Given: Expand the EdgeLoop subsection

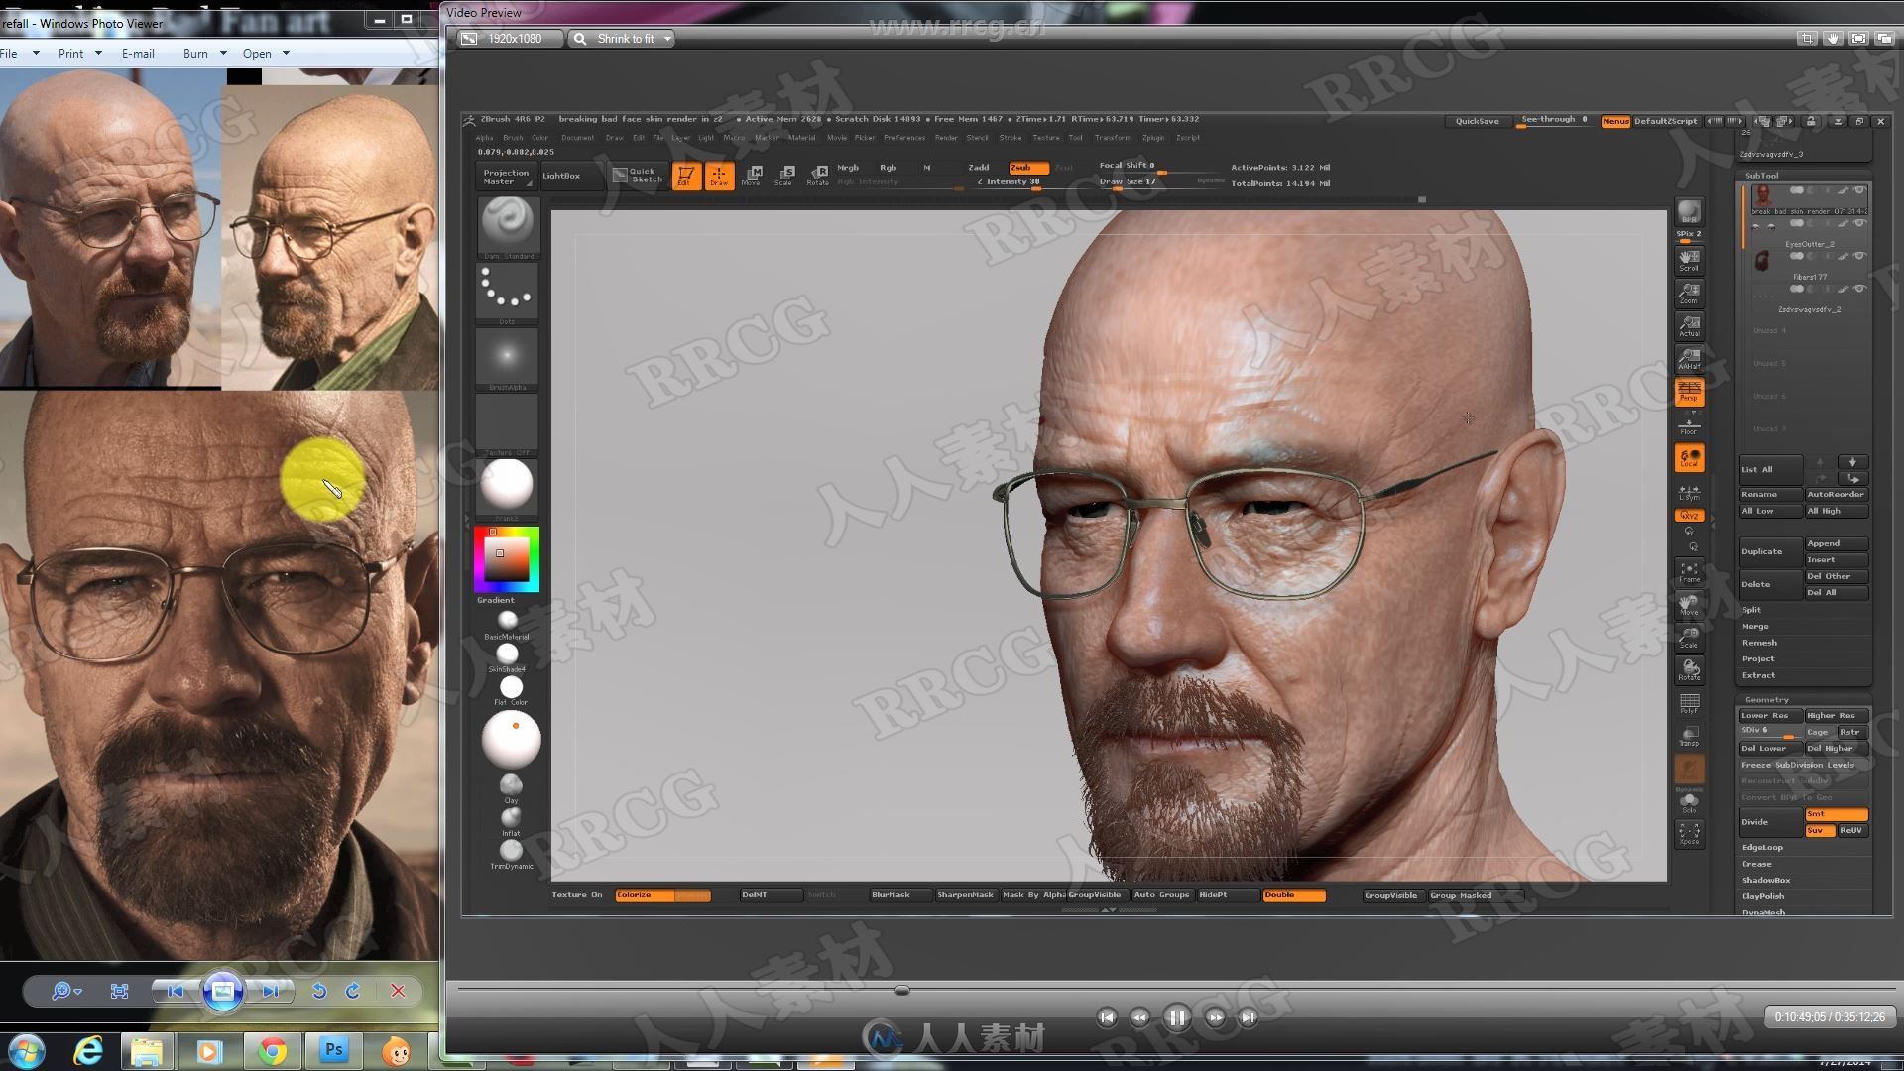Looking at the screenshot, I should (x=1762, y=848).
